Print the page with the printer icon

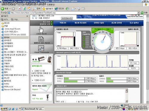pyautogui.click(x=79, y=9)
